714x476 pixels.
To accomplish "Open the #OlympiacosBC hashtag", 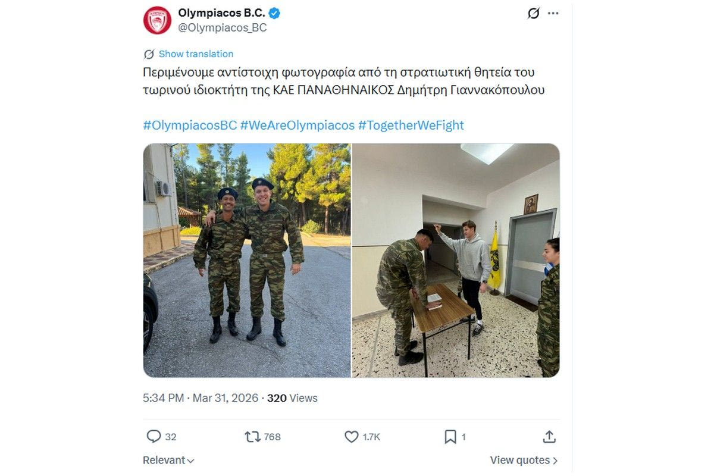I will (190, 126).
